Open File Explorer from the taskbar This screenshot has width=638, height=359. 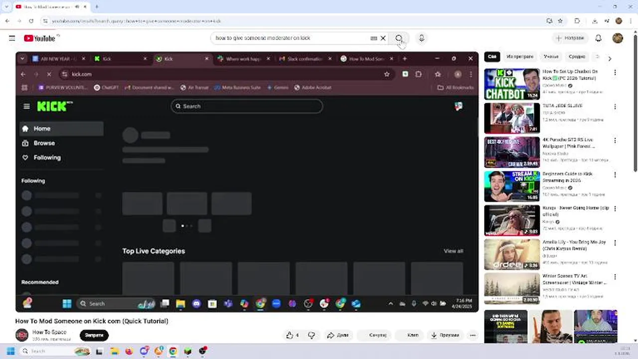click(x=115, y=351)
